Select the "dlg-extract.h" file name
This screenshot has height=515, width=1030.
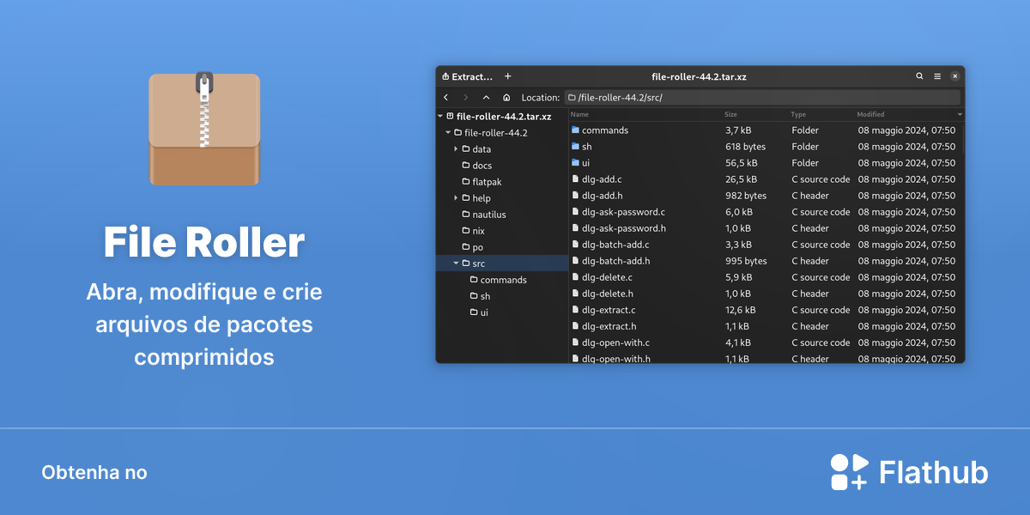[609, 326]
